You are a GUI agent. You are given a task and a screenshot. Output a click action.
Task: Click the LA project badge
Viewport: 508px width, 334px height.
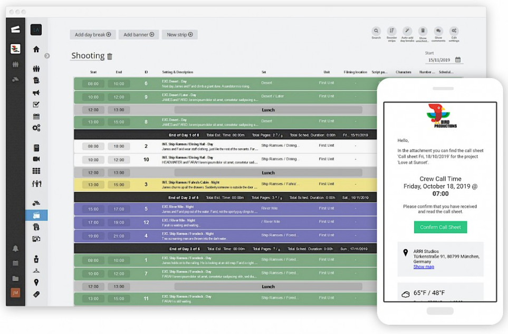click(x=36, y=30)
